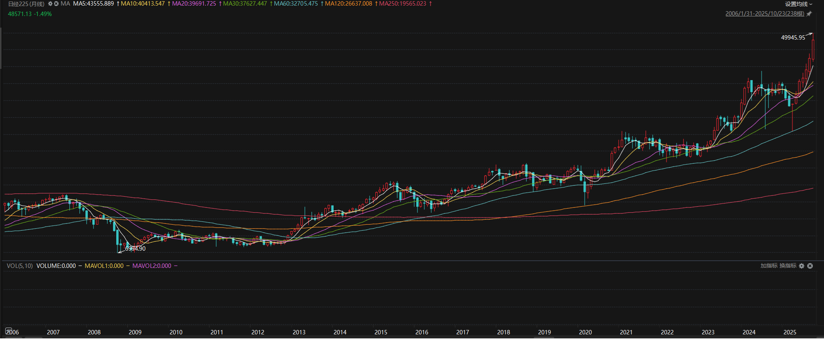Click 换指标 to switch indicator

[x=788, y=266]
